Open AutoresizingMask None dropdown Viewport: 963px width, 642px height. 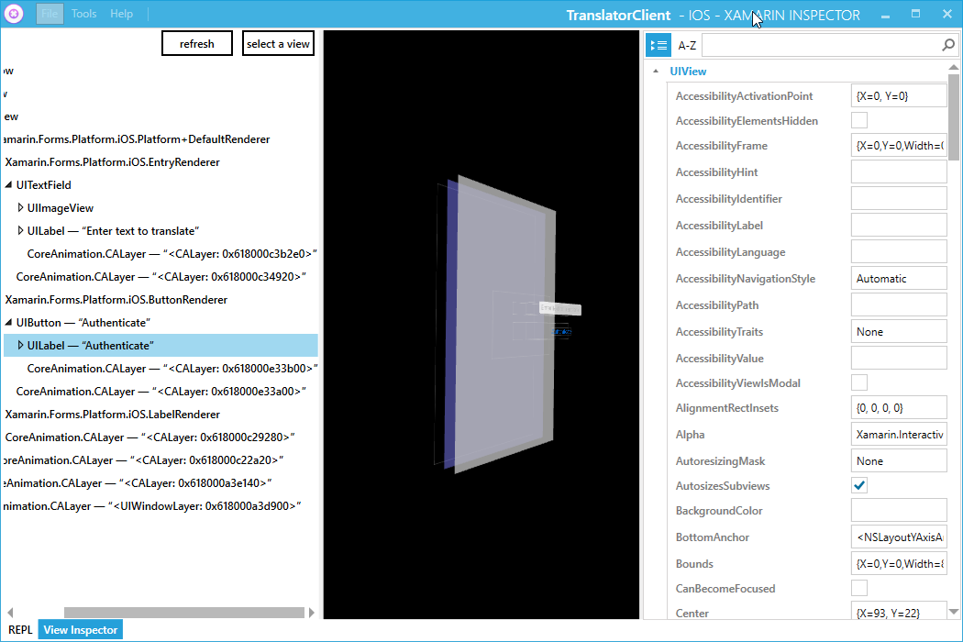coord(899,460)
